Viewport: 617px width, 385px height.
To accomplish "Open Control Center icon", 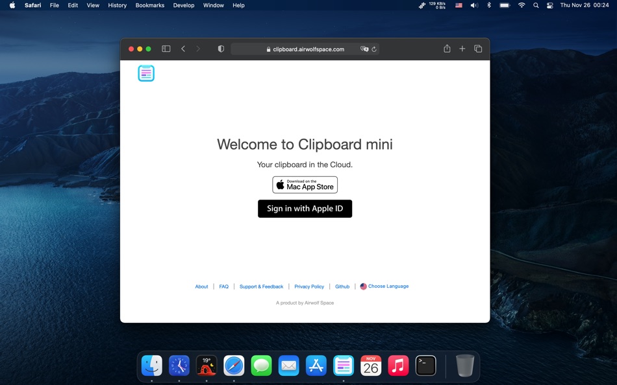I will click(550, 5).
